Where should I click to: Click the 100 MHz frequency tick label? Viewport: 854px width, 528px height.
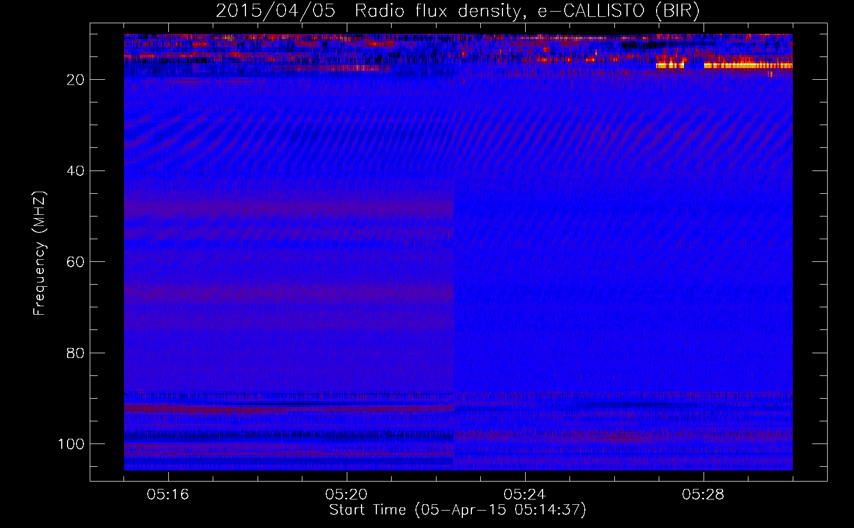point(71,444)
